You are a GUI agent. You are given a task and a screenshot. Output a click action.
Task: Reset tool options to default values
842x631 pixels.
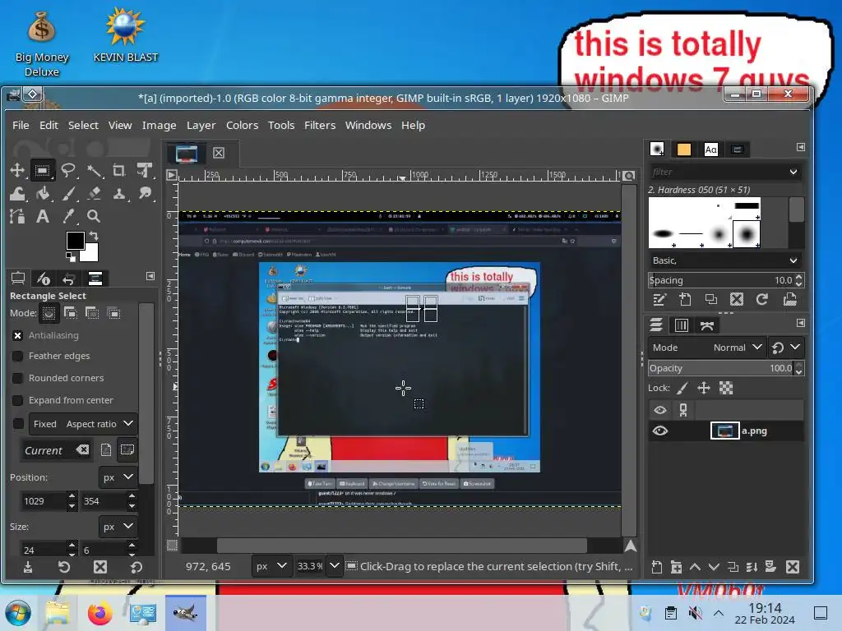(x=136, y=567)
